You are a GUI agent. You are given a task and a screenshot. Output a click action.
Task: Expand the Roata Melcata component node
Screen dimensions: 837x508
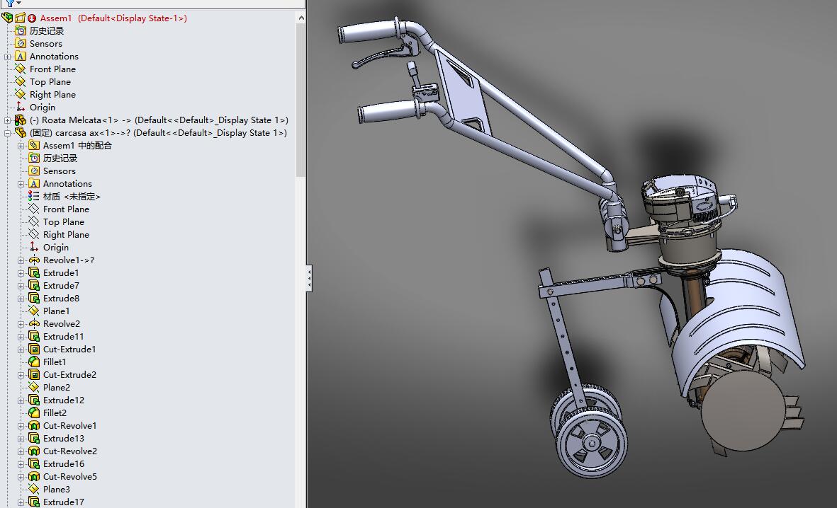tap(8, 120)
